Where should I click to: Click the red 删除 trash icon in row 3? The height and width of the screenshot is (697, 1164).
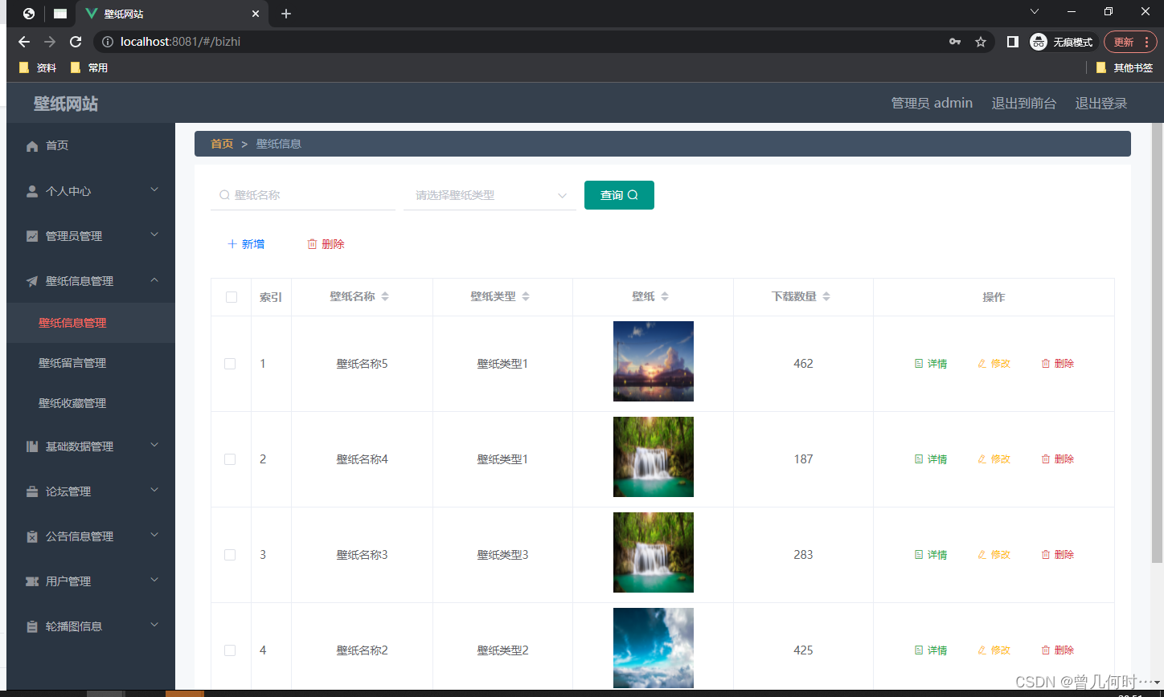coord(1045,554)
